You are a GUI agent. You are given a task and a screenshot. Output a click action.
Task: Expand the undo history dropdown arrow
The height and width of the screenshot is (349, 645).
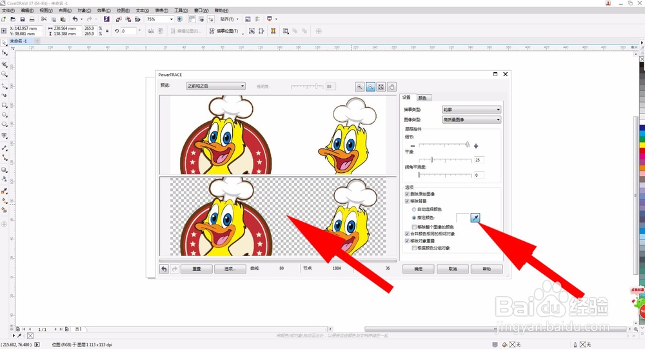pyautogui.click(x=81, y=19)
